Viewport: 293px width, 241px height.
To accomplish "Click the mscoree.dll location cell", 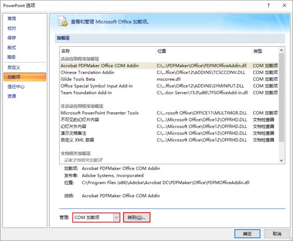I will pyautogui.click(x=169, y=79).
